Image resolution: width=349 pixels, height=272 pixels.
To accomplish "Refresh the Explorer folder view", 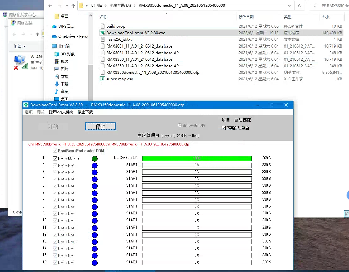I will 300,6.
